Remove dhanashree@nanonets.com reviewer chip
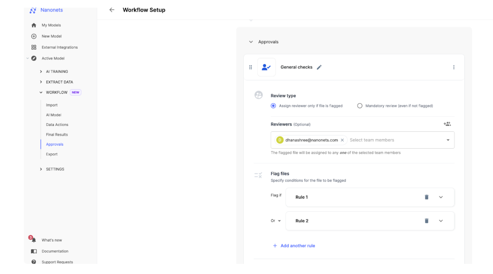This screenshot has height=274, width=493. pyautogui.click(x=342, y=140)
